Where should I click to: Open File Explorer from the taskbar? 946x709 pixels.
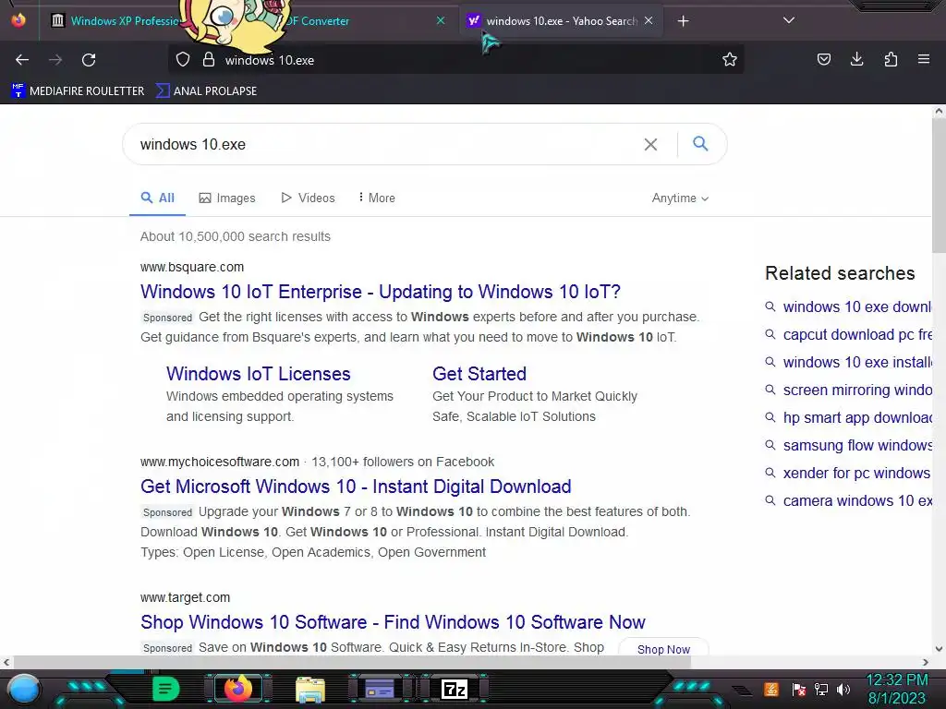[x=310, y=689]
